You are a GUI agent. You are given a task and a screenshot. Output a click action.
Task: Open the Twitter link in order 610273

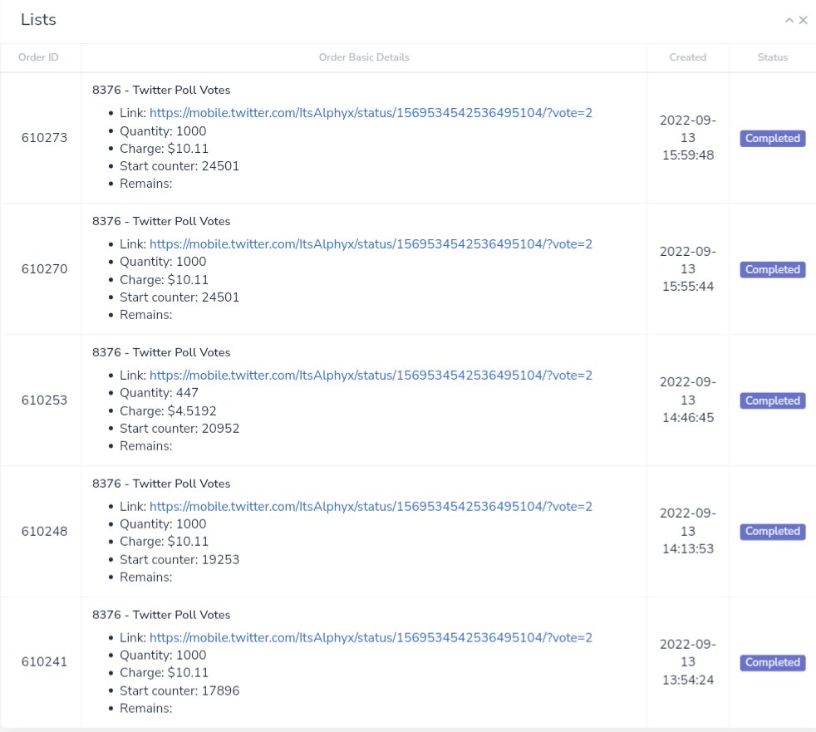[x=371, y=113]
